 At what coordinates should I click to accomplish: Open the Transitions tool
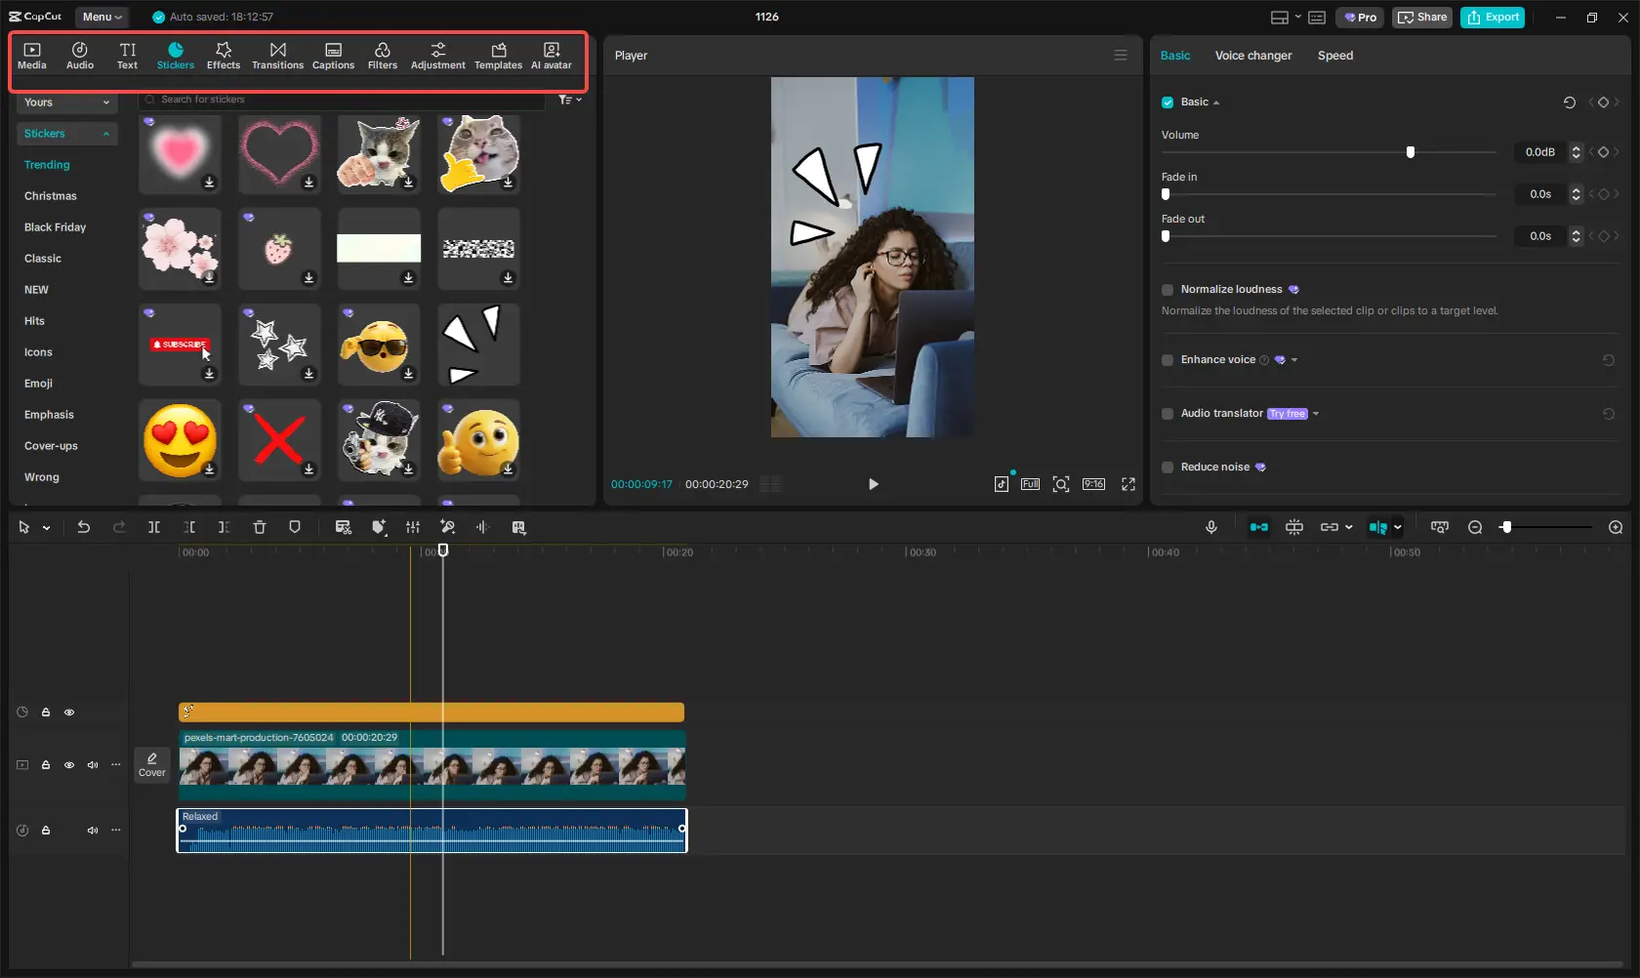pos(277,56)
